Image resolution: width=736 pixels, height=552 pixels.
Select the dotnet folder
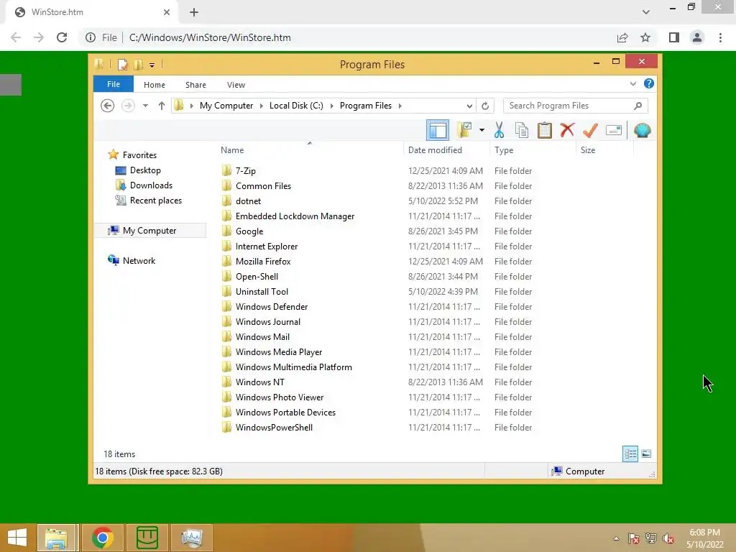(x=248, y=201)
